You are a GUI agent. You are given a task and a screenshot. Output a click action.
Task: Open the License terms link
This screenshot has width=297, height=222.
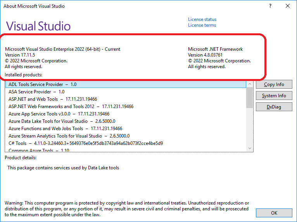pos(202,25)
